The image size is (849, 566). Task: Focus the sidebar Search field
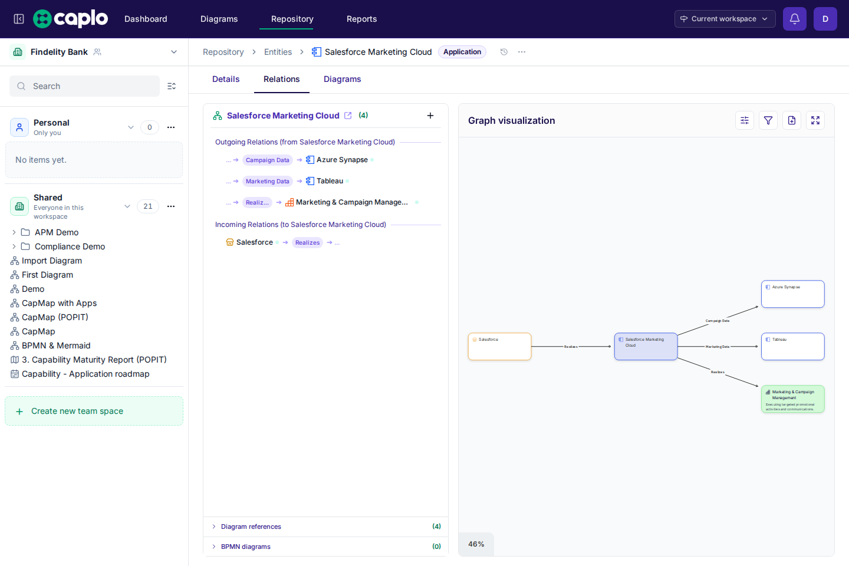tap(84, 86)
